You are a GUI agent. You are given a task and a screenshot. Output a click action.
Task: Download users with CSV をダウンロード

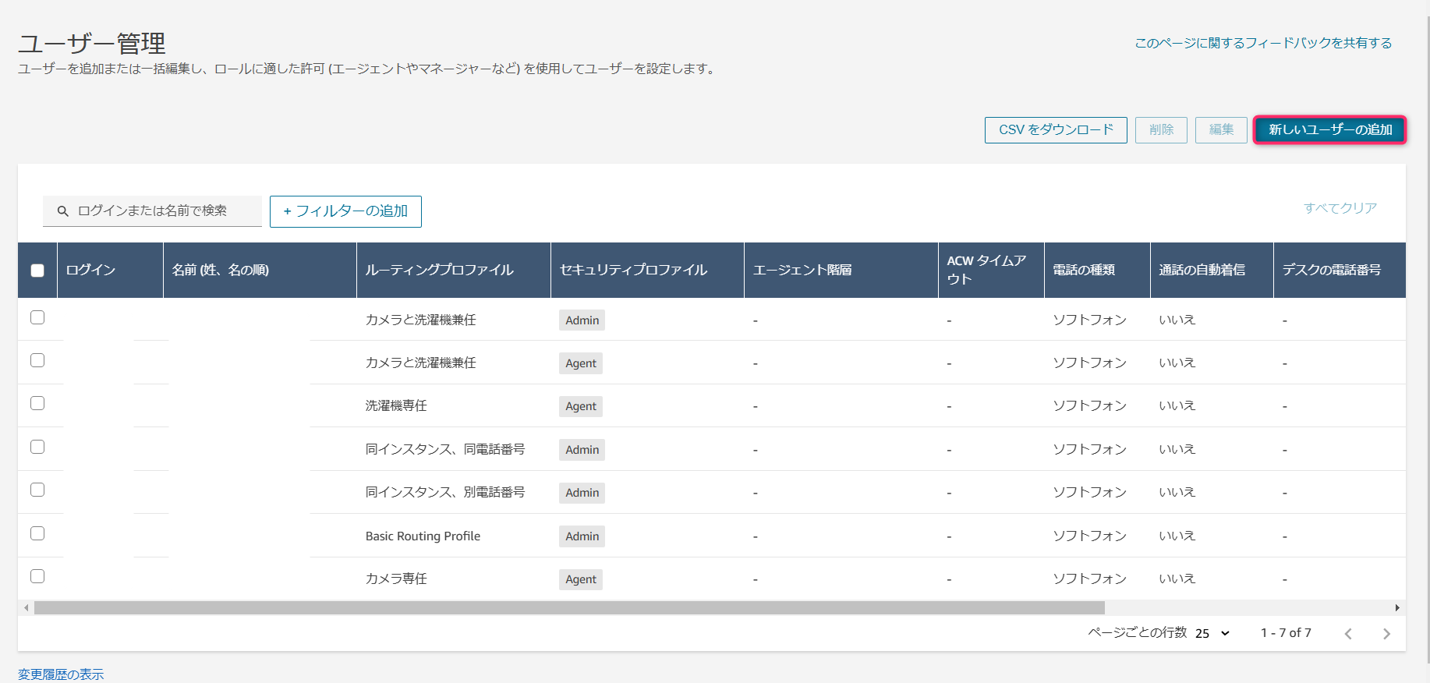pos(1055,129)
